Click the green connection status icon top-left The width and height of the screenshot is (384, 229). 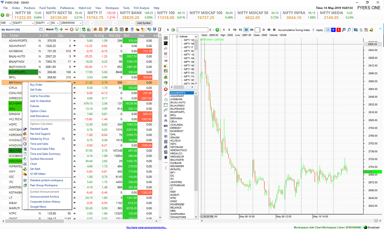(x=3, y=15)
